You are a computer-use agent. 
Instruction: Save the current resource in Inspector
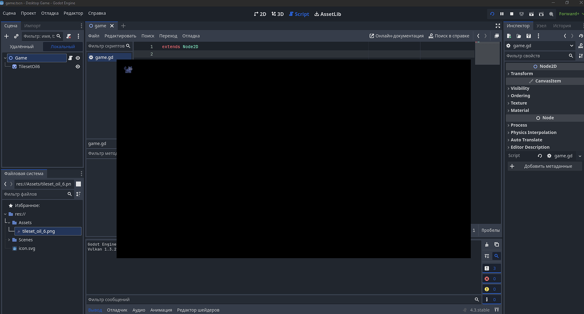528,36
